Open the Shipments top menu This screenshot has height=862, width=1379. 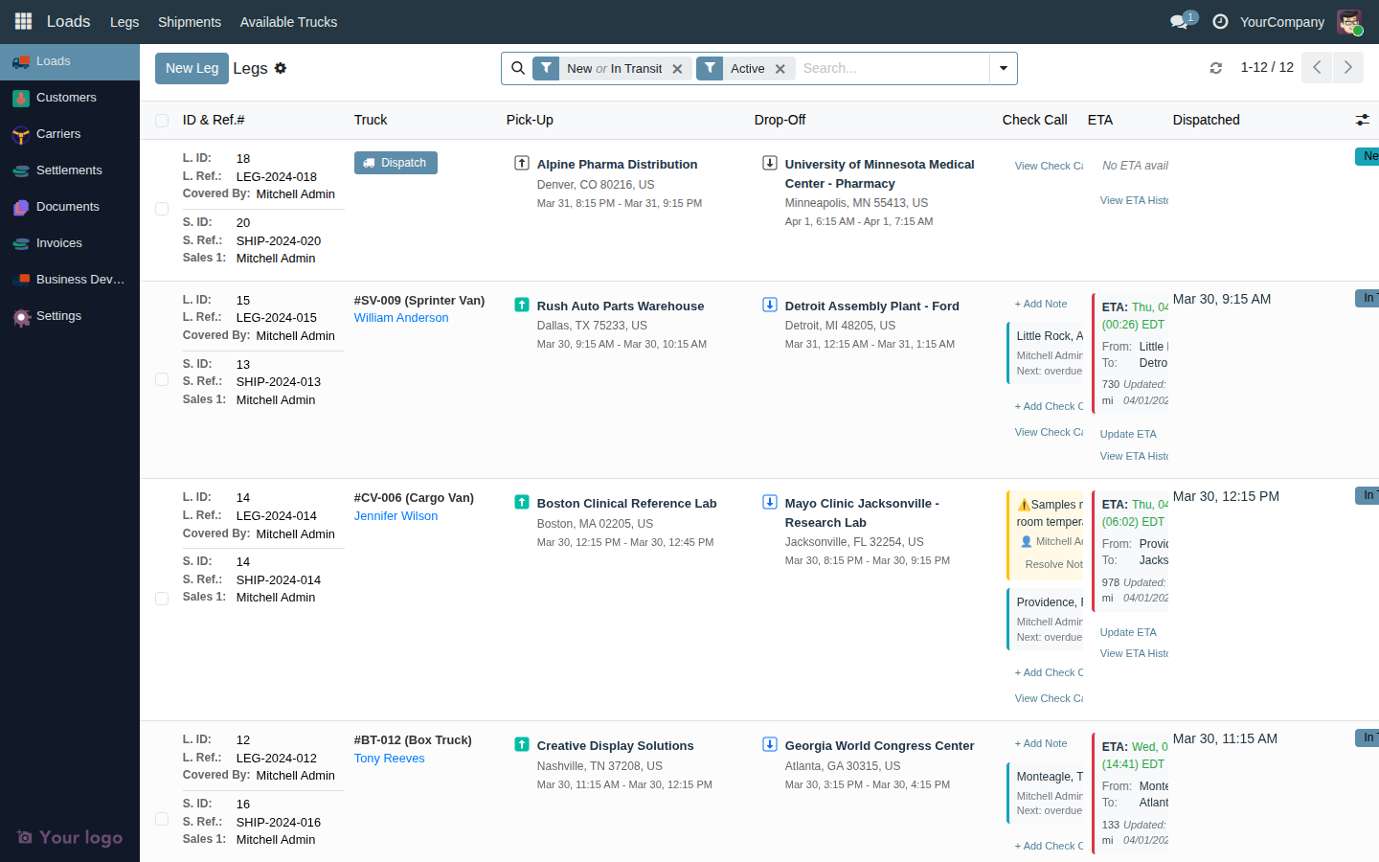point(190,22)
